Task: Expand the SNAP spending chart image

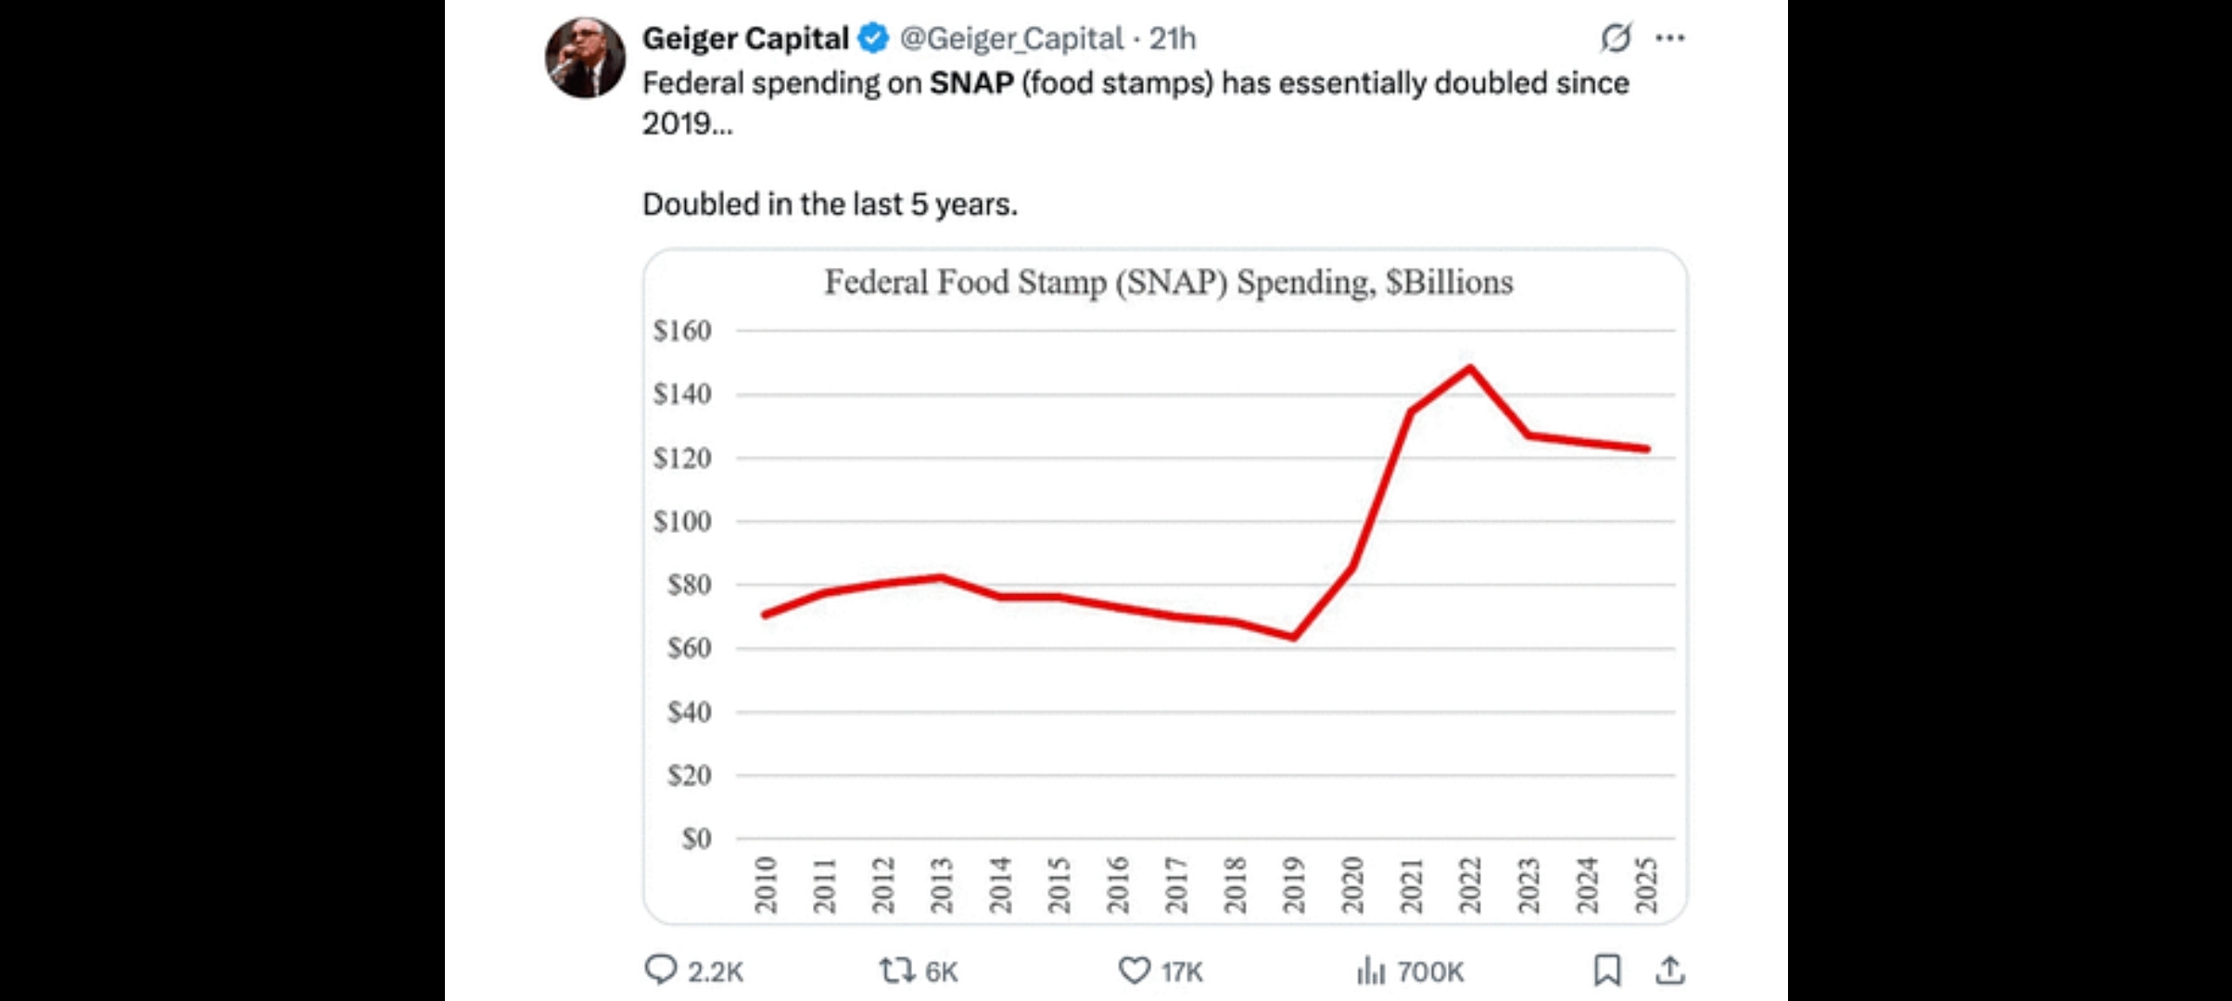Action: [x=1165, y=586]
